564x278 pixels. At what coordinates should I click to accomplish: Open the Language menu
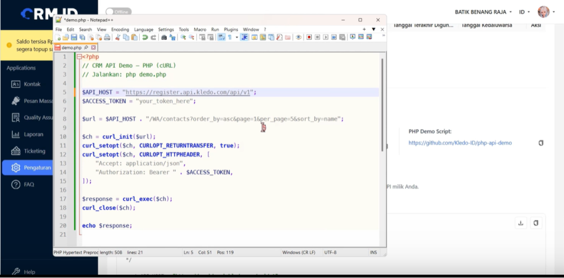coord(144,30)
